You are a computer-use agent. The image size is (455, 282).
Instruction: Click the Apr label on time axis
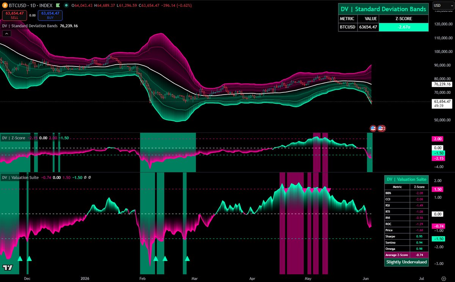[x=253, y=278]
